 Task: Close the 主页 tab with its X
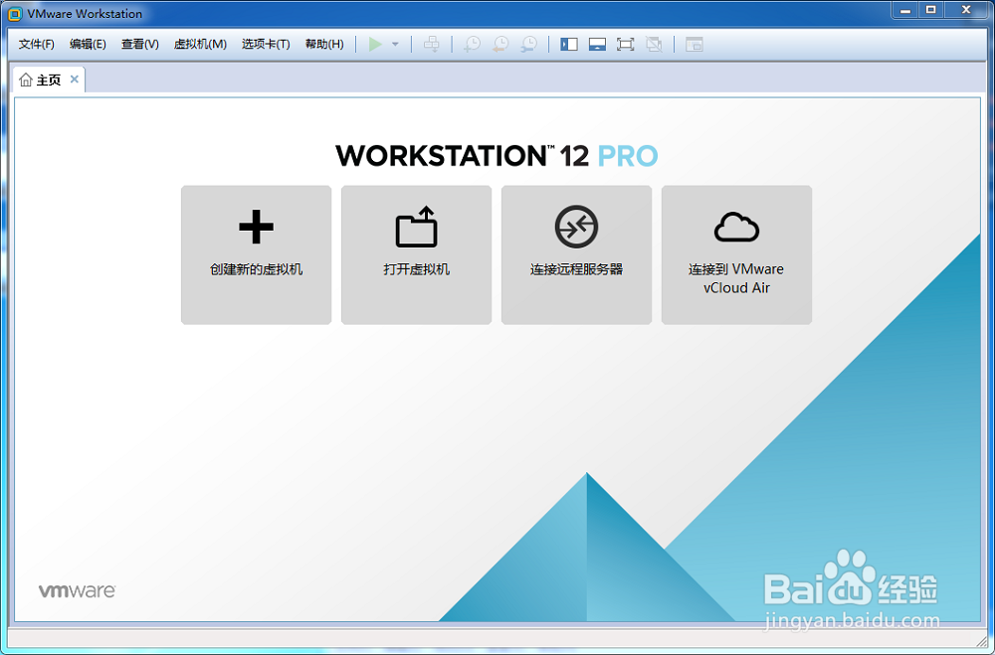(75, 80)
